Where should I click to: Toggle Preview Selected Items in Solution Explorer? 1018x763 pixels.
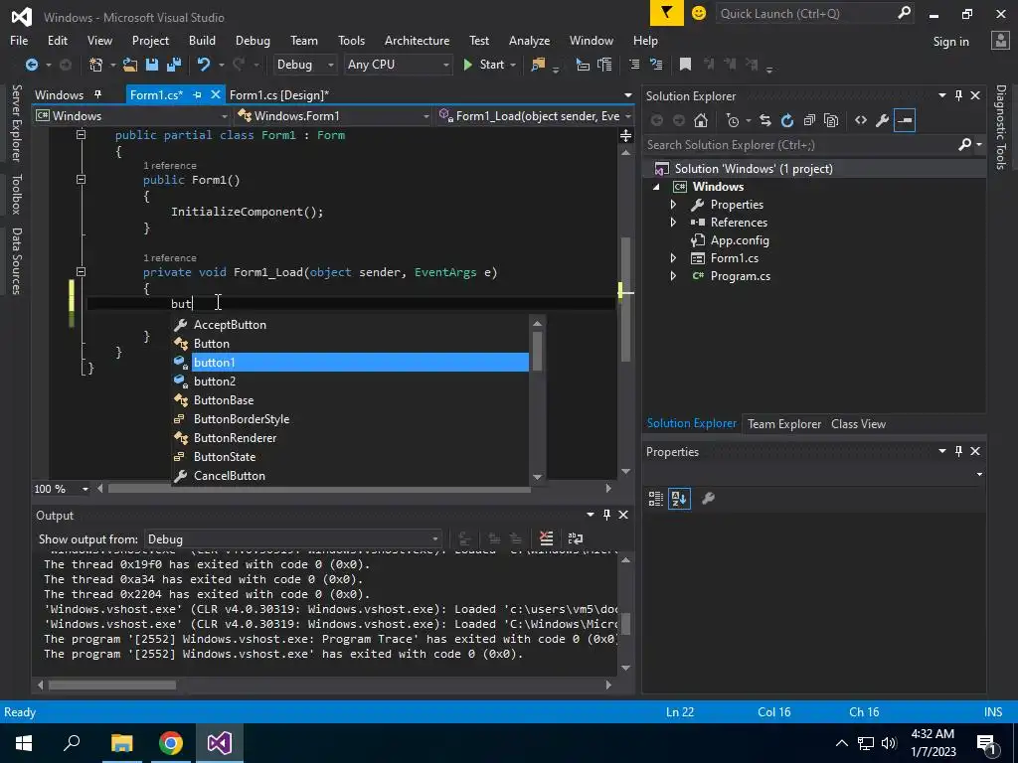(x=905, y=120)
